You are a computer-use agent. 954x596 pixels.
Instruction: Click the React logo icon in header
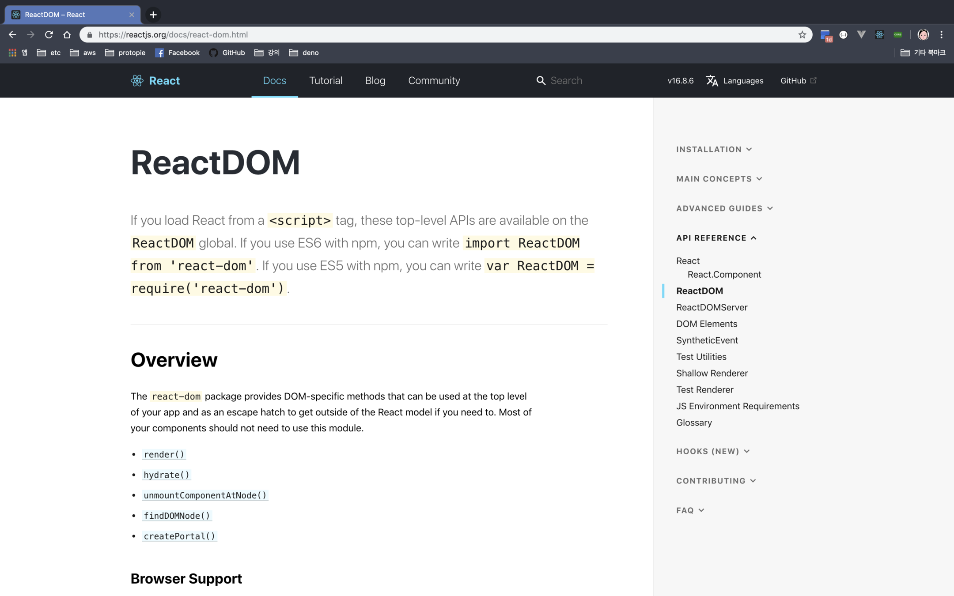pyautogui.click(x=137, y=80)
